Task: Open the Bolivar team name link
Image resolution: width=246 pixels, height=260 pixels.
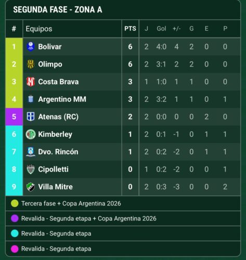Action: coord(50,47)
